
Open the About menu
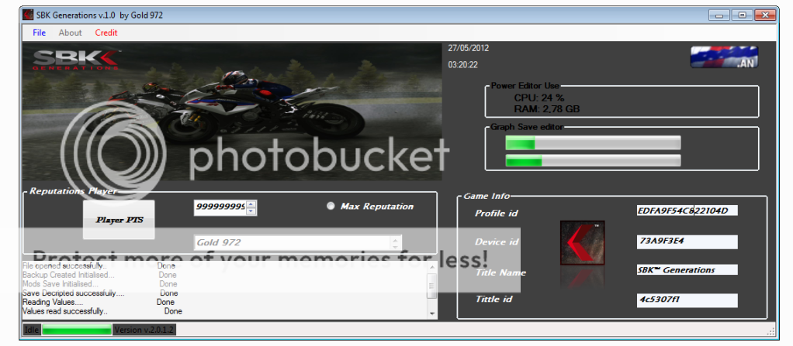[70, 33]
